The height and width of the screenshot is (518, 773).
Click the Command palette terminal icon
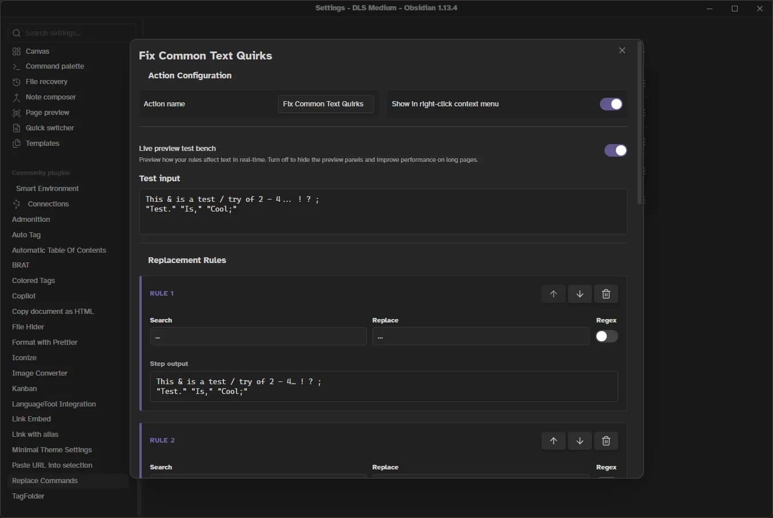(x=17, y=66)
